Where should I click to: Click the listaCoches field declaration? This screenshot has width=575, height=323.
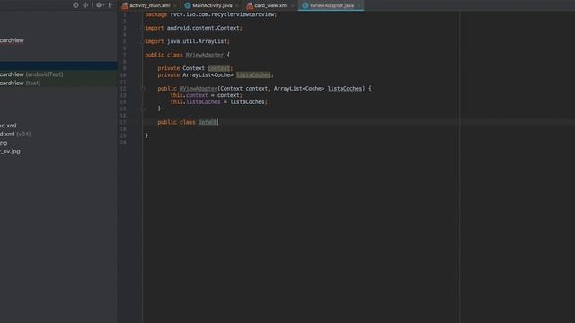(x=216, y=75)
